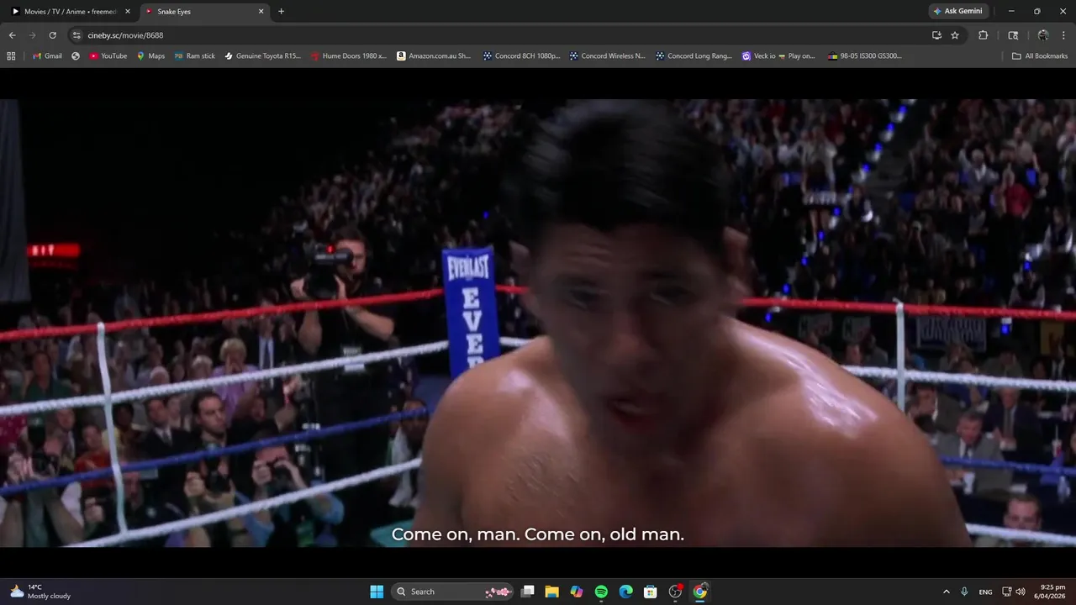
Task: Open Spotify from the taskbar
Action: click(x=601, y=592)
